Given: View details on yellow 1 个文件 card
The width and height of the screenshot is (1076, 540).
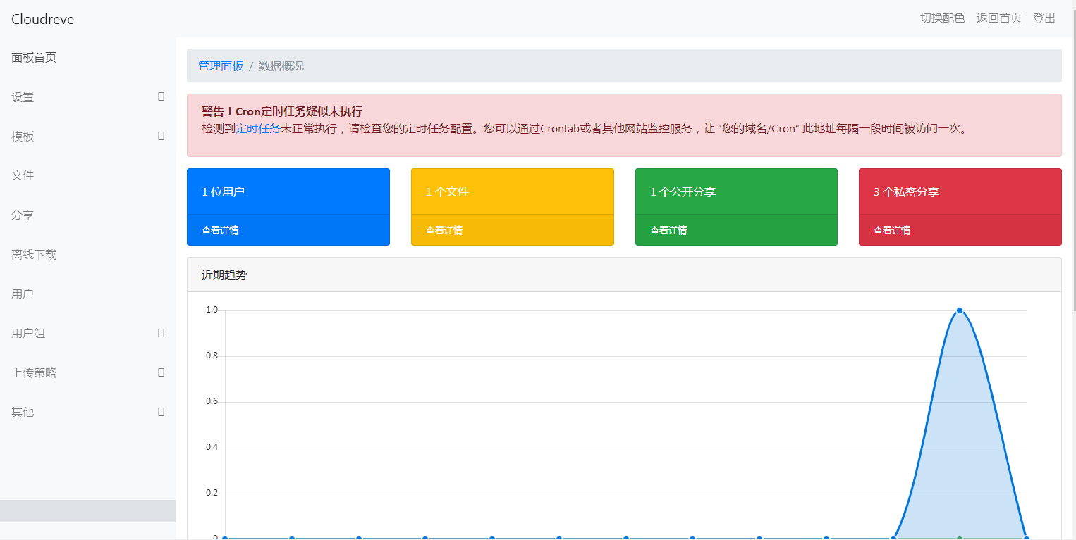Looking at the screenshot, I should point(444,230).
